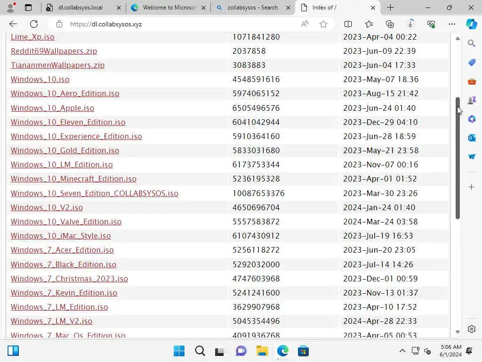This screenshot has width=482, height=362.
Task: Click the scrollbar down arrow
Action: click(458, 332)
